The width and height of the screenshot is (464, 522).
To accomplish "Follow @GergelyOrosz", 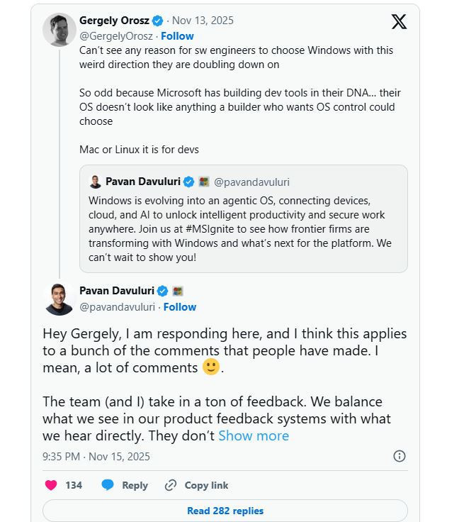I will click(177, 35).
